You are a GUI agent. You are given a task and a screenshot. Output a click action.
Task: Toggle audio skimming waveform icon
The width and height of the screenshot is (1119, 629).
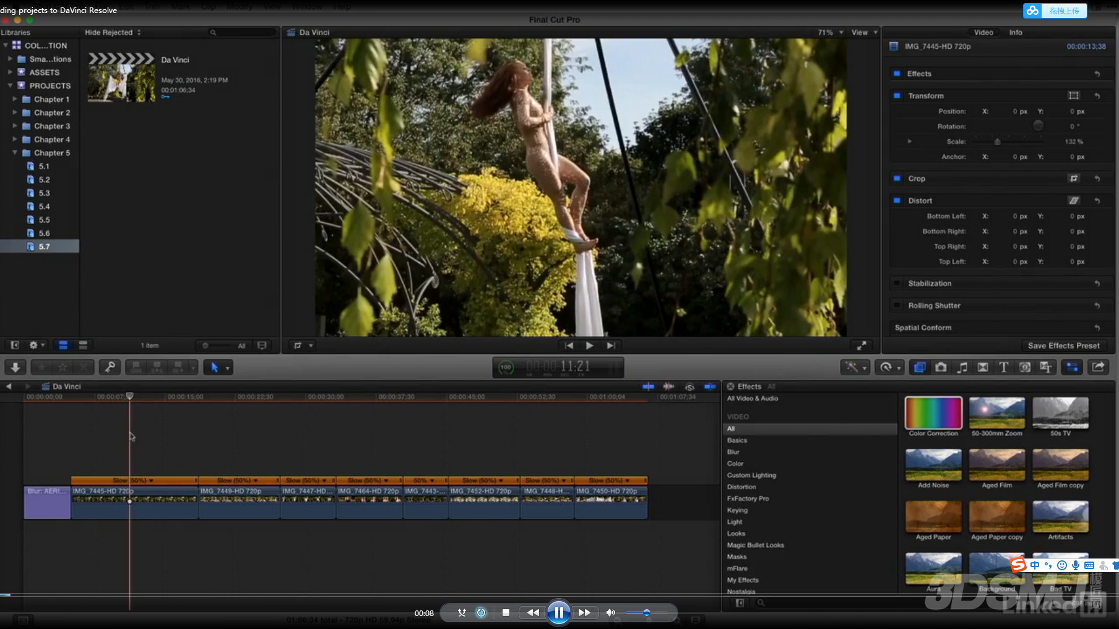point(668,387)
